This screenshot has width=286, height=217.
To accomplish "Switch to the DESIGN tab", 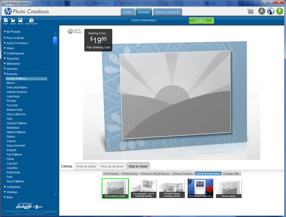I will coord(144,12).
